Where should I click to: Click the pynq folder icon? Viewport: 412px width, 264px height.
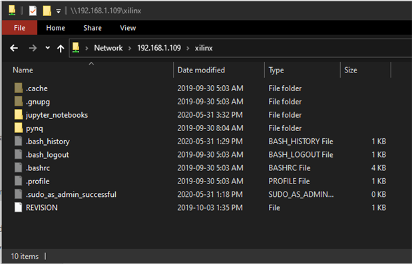coord(19,128)
